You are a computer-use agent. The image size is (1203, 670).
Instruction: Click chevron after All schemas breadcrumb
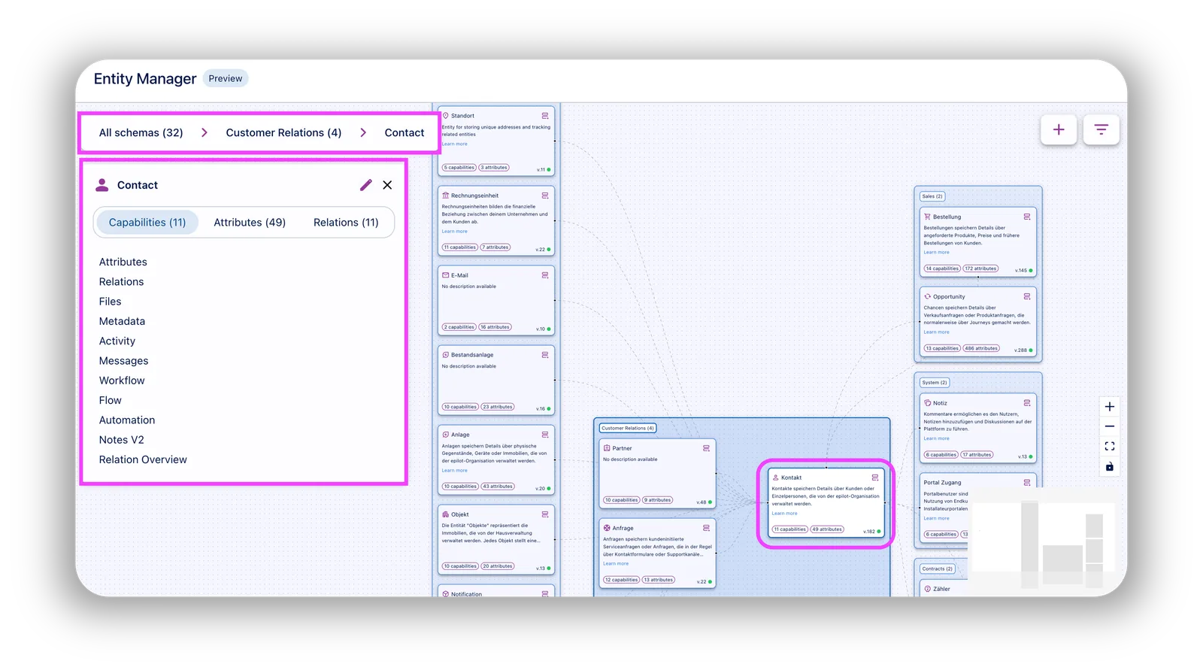[205, 132]
